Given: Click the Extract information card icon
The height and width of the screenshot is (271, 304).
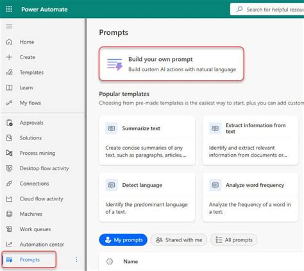Looking at the screenshot, I should tap(215, 128).
